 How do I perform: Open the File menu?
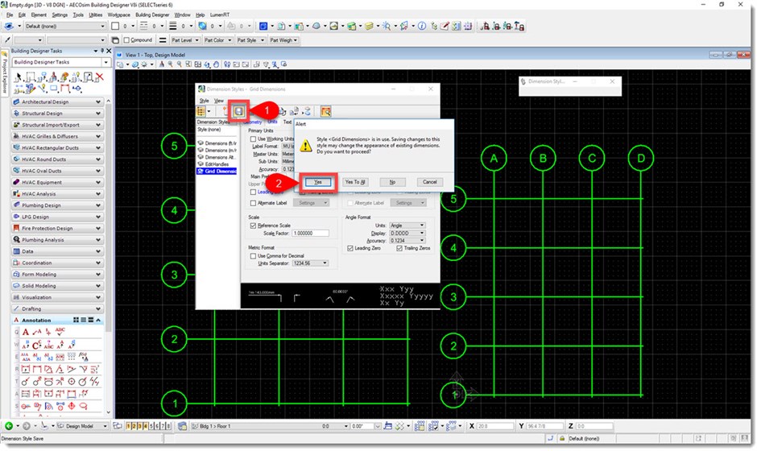(x=10, y=15)
